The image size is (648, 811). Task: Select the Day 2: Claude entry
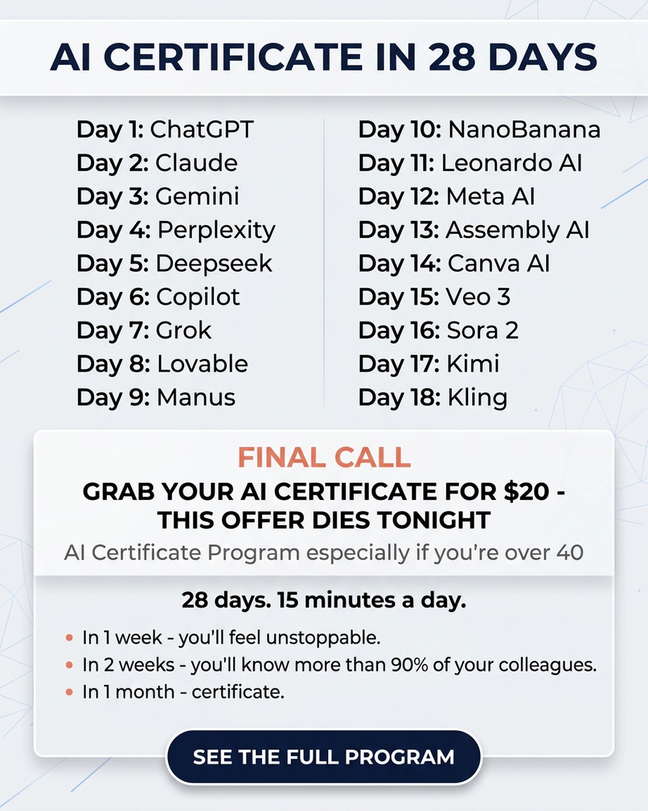[x=157, y=163]
